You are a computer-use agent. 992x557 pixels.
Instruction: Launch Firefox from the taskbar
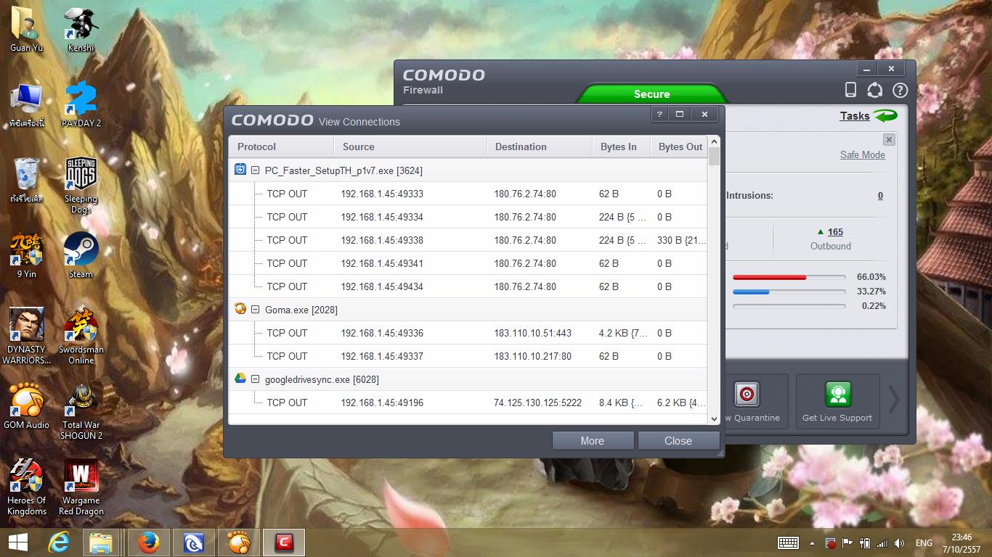[x=148, y=542]
